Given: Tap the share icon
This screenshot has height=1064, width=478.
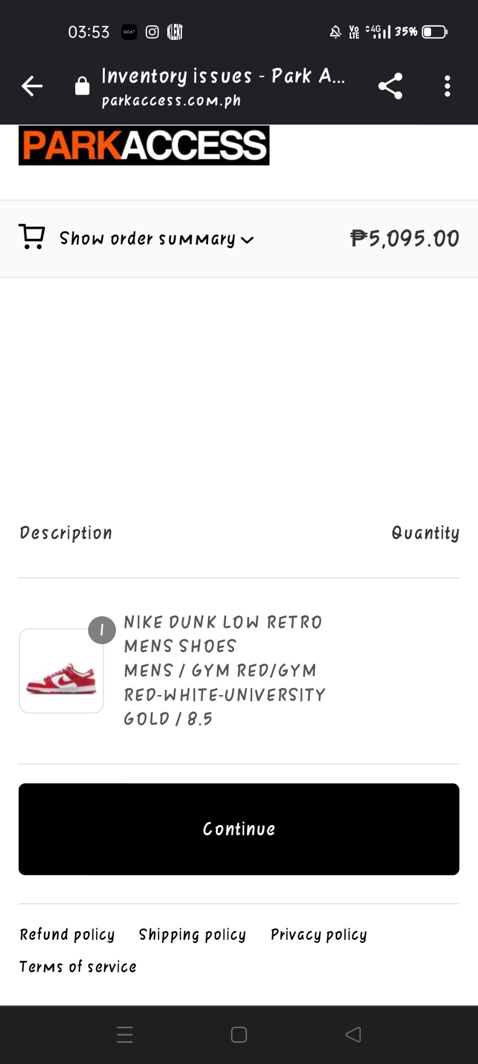Looking at the screenshot, I should tap(390, 86).
